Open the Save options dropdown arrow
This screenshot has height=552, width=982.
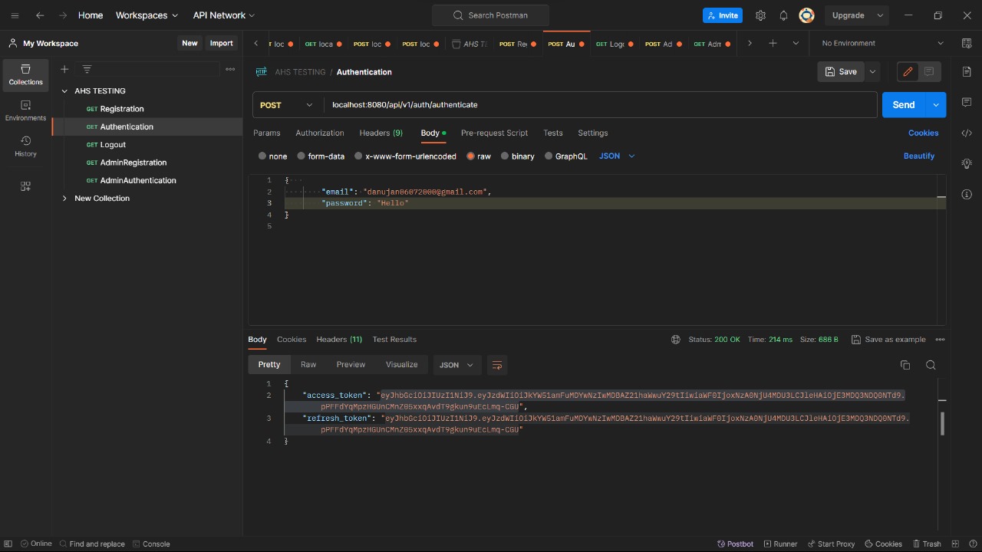pos(872,71)
